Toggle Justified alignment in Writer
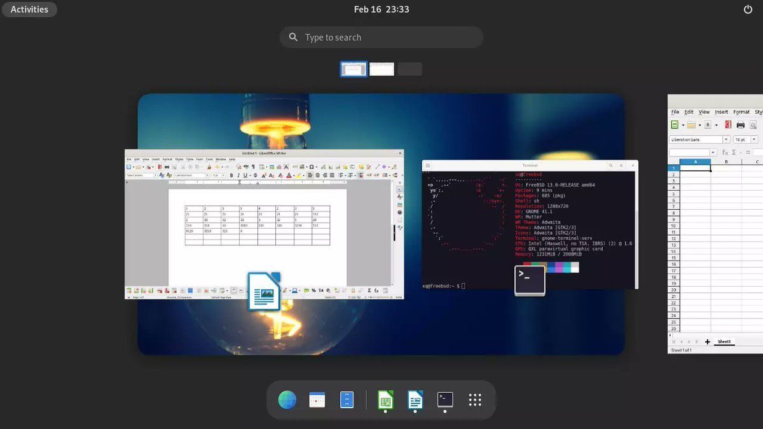The width and height of the screenshot is (763, 429). pyautogui.click(x=332, y=175)
